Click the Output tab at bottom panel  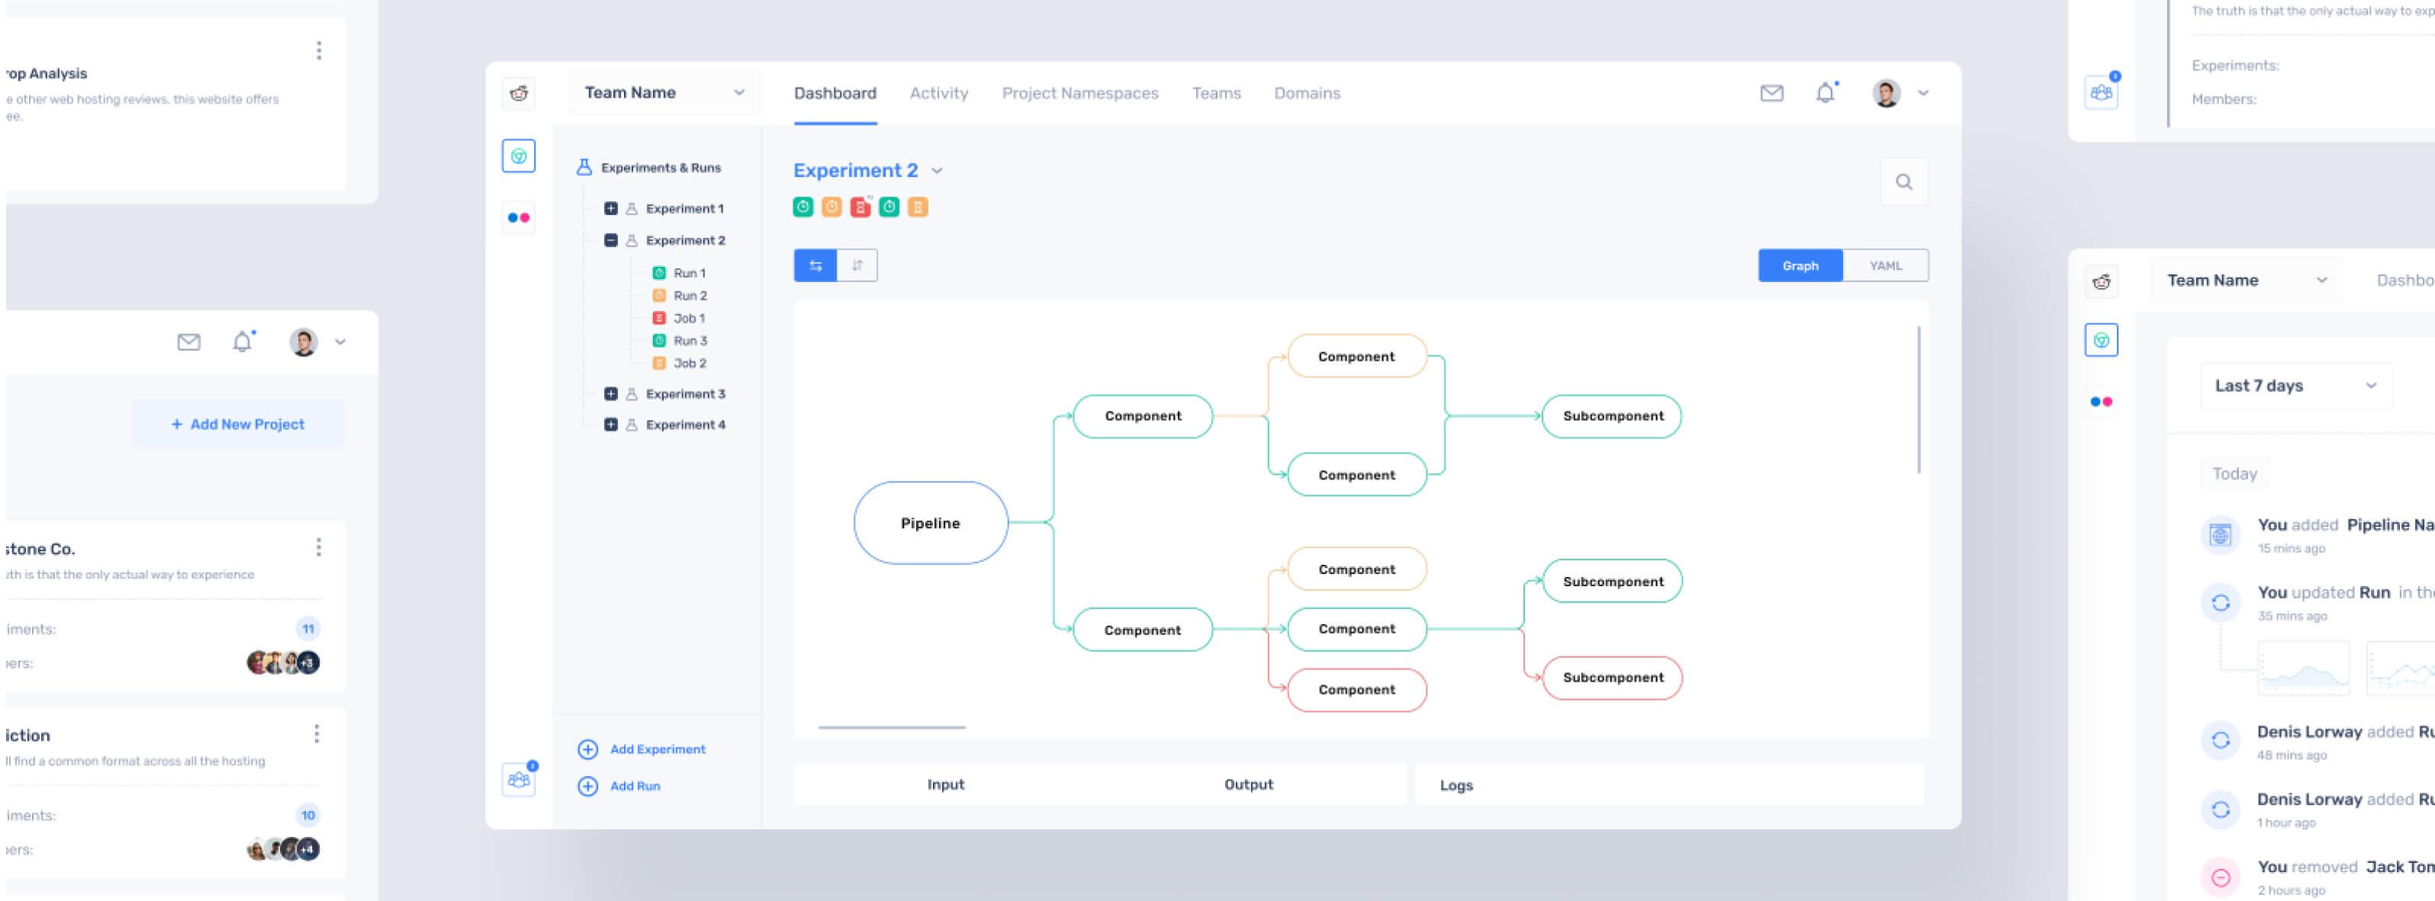1249,783
